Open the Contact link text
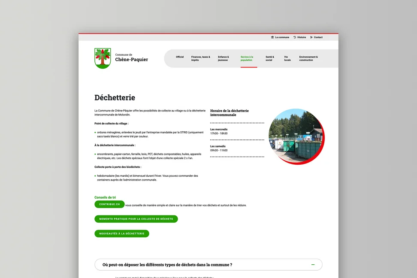Viewport: 417px width, 278px height. click(x=318, y=37)
